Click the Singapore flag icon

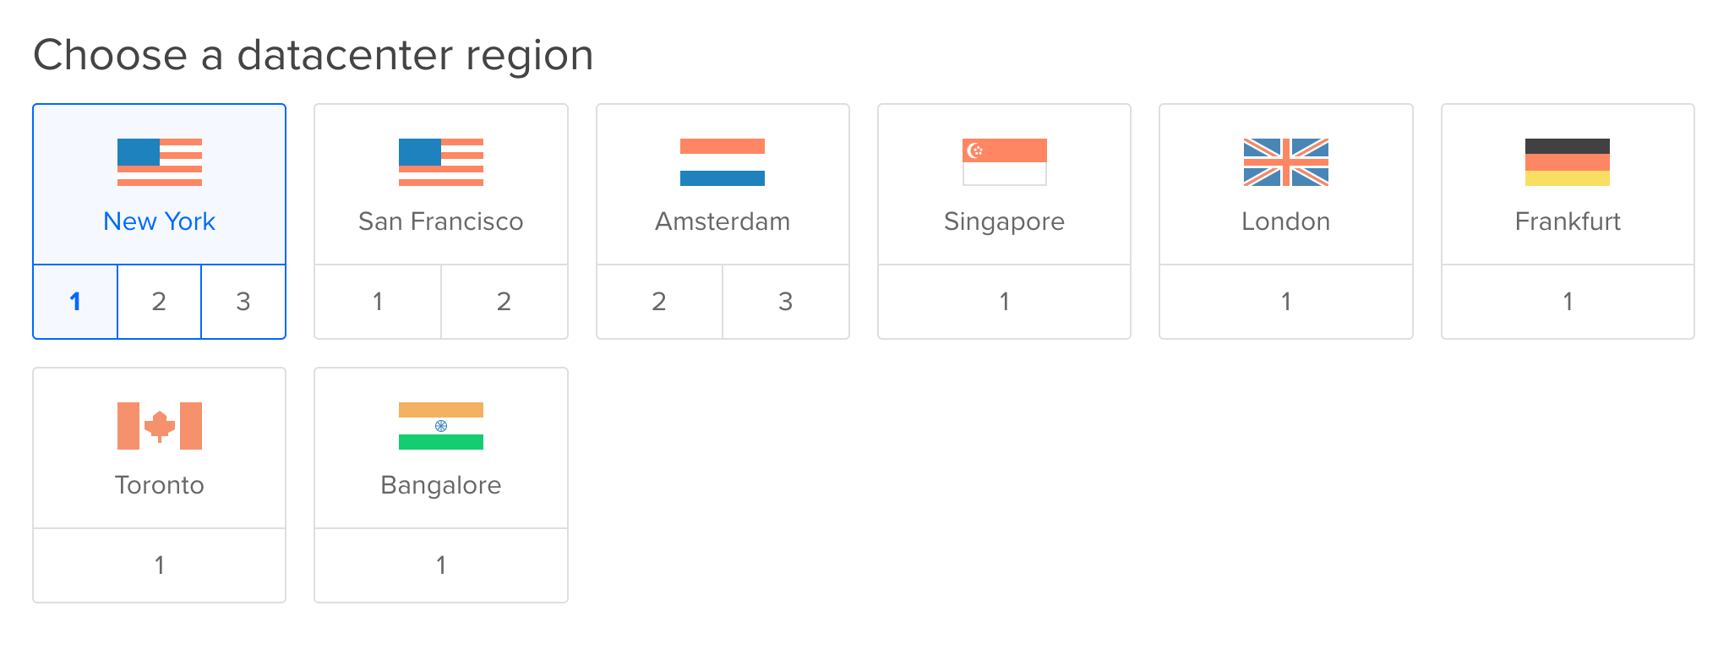click(x=1004, y=162)
